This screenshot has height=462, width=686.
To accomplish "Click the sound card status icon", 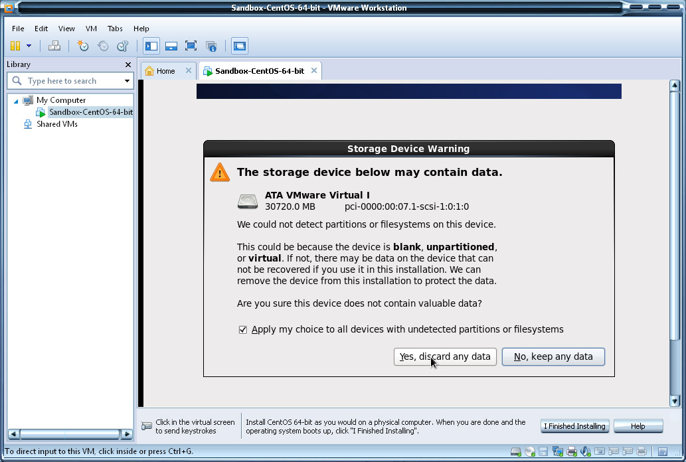I will point(585,451).
